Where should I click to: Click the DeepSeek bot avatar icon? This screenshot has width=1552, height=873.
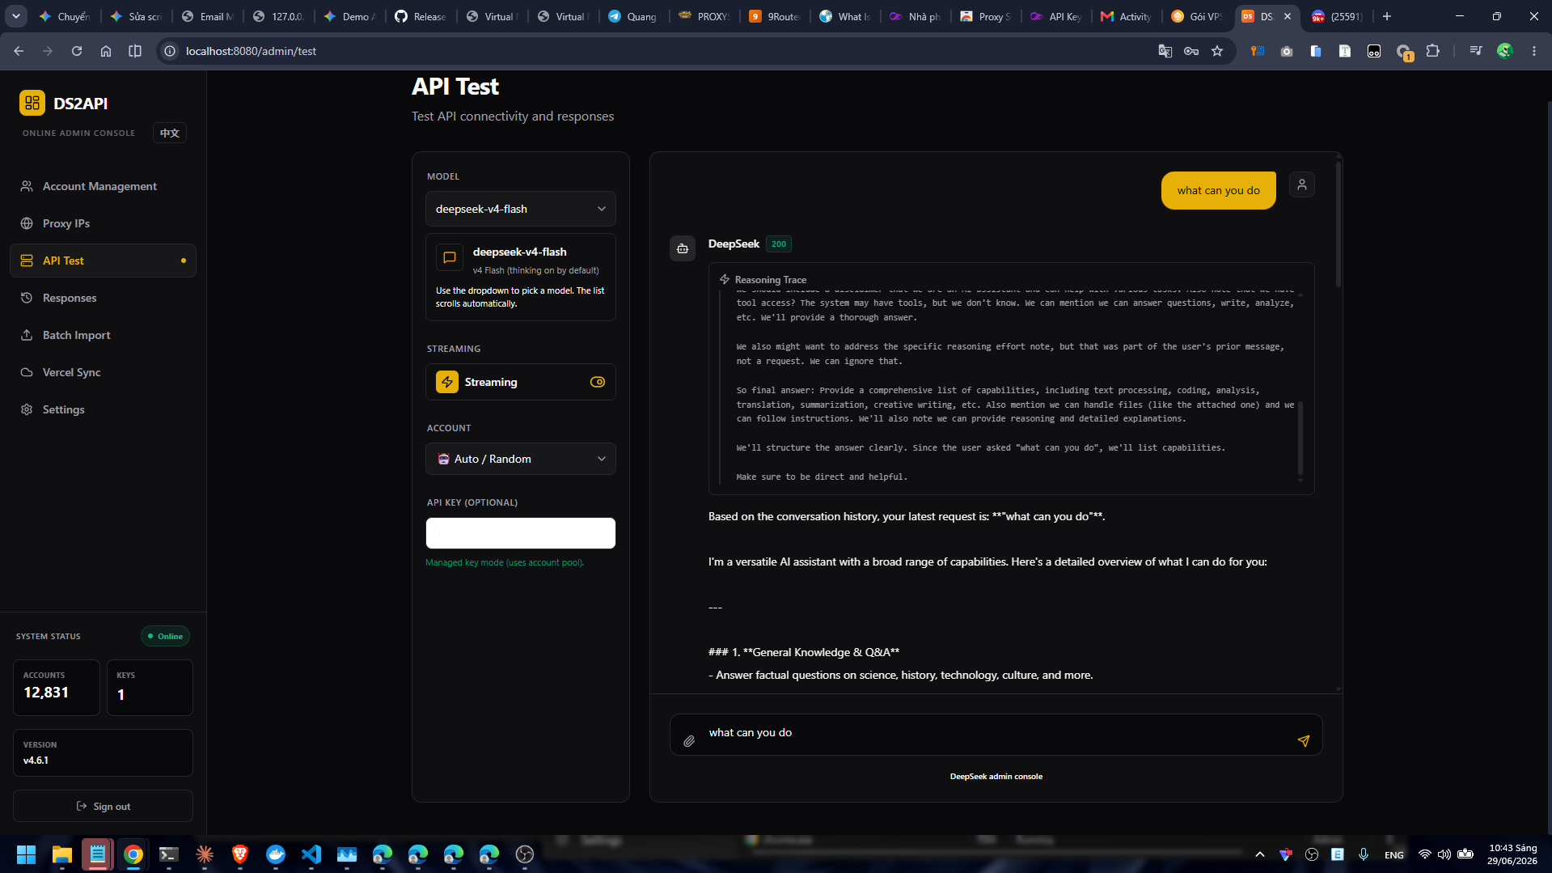(x=683, y=248)
